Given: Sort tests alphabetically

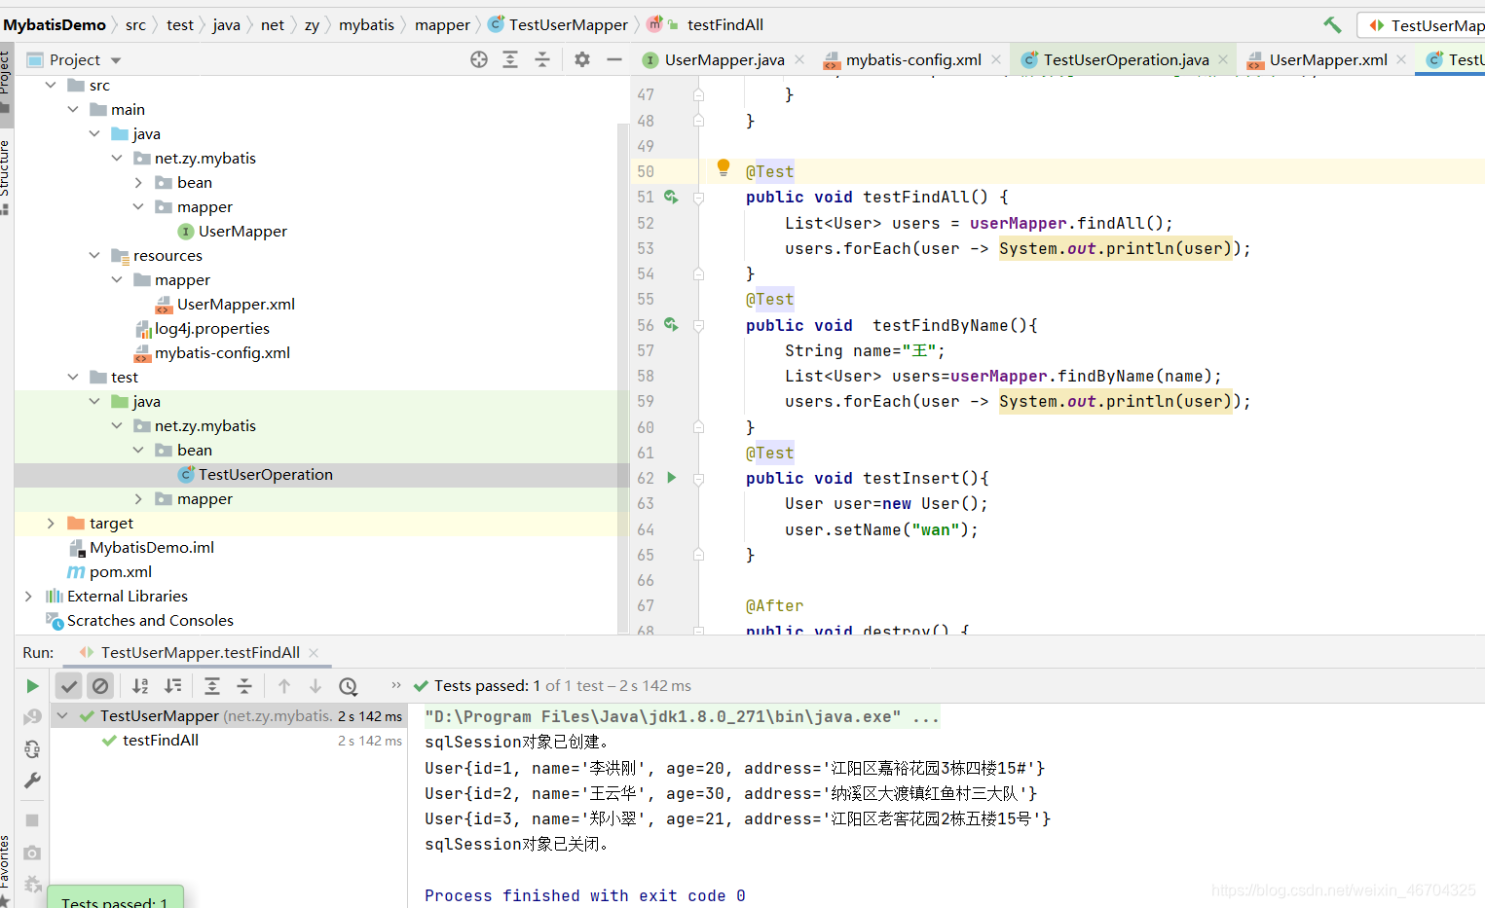Looking at the screenshot, I should click(140, 686).
